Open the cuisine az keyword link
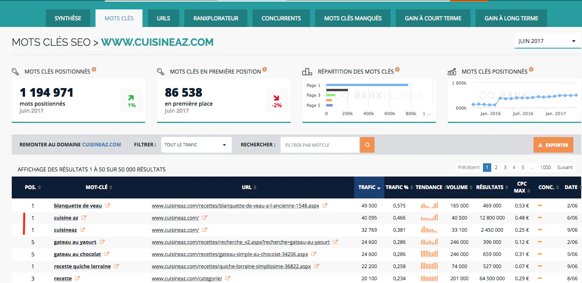The width and height of the screenshot is (582, 283). 66,218
